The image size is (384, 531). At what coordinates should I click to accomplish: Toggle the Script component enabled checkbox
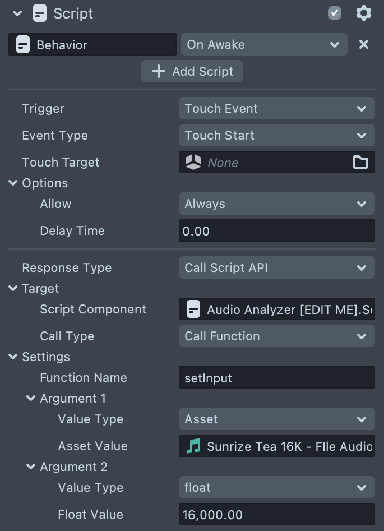point(335,13)
